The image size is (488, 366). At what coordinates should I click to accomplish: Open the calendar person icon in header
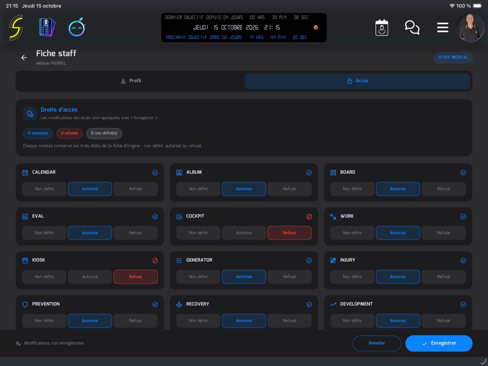coord(382,28)
